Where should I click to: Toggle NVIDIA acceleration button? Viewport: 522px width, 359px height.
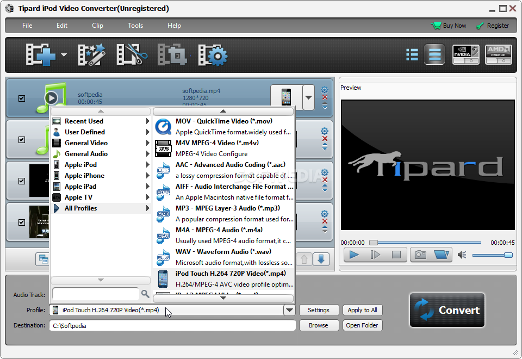point(466,54)
